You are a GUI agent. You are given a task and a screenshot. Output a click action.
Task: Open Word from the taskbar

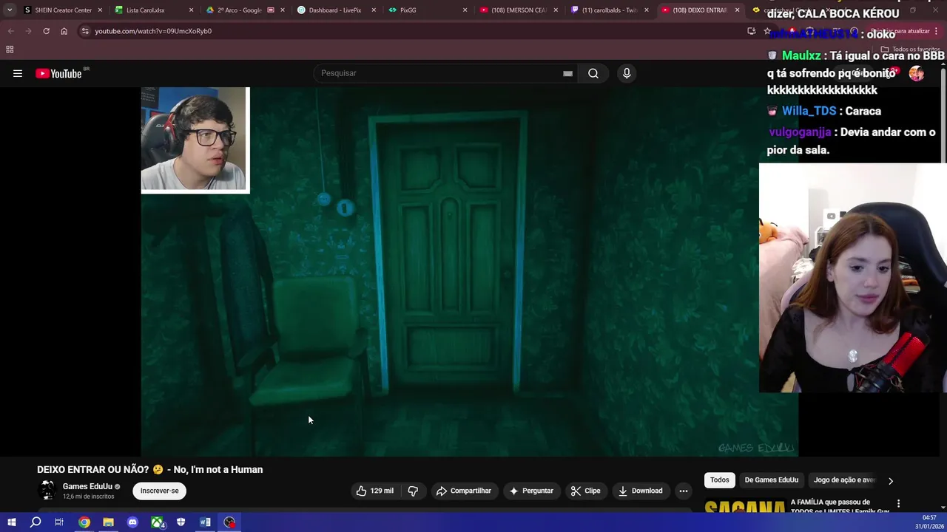pyautogui.click(x=205, y=522)
